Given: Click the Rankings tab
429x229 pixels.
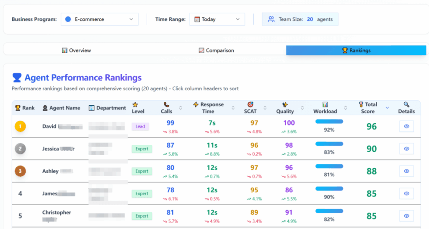Looking at the screenshot, I should (x=356, y=50).
